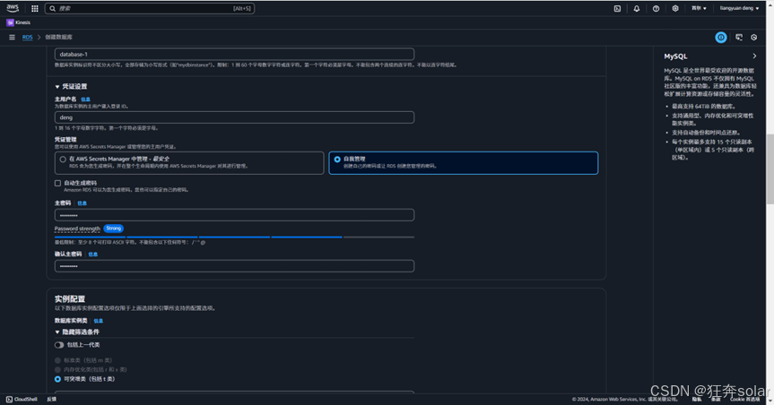Toggle the include previous generation switch
This screenshot has height=405, width=774.
click(x=59, y=345)
